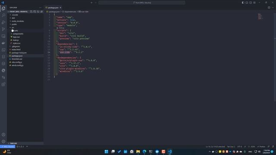Open style.css file in explorer

(25, 43)
